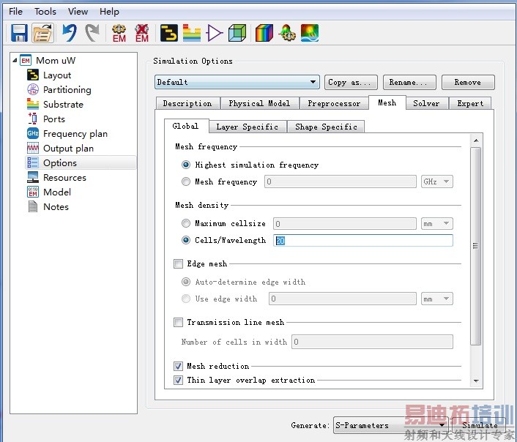The width and height of the screenshot is (517, 442).
Task: Toggle Thin layer overlap extraction checkbox
Action: [179, 380]
